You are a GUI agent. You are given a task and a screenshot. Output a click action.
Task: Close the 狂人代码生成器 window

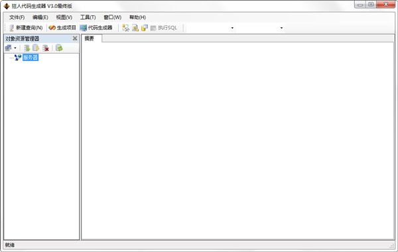386,5
